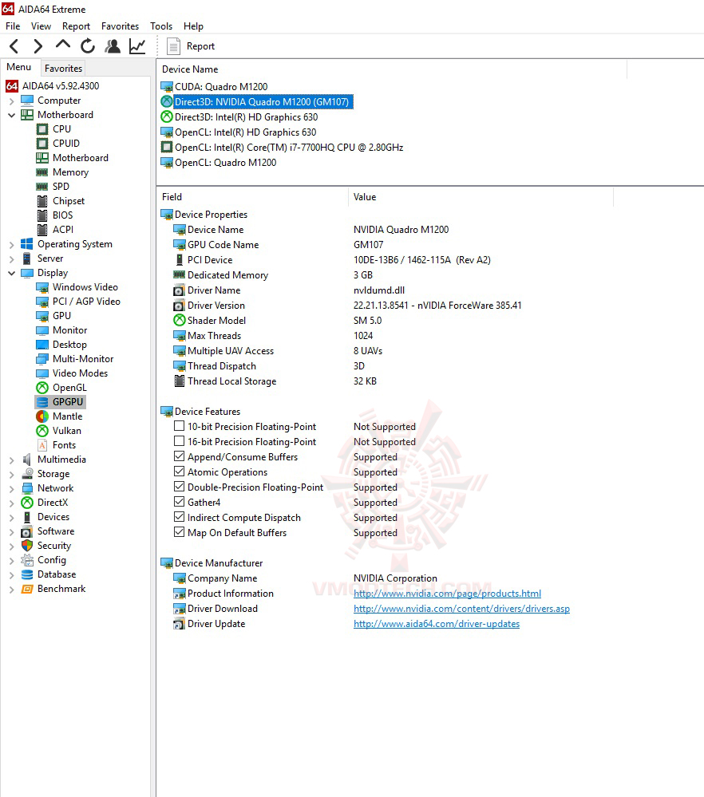Screen dimensions: 704x797
Task: Open the aida64.com driver updates link
Action: tap(436, 624)
